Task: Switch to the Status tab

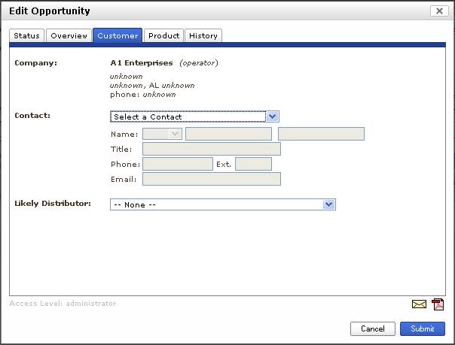Action: coord(26,35)
